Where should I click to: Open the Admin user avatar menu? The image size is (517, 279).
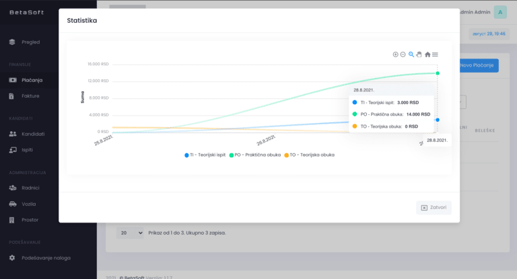500,12
